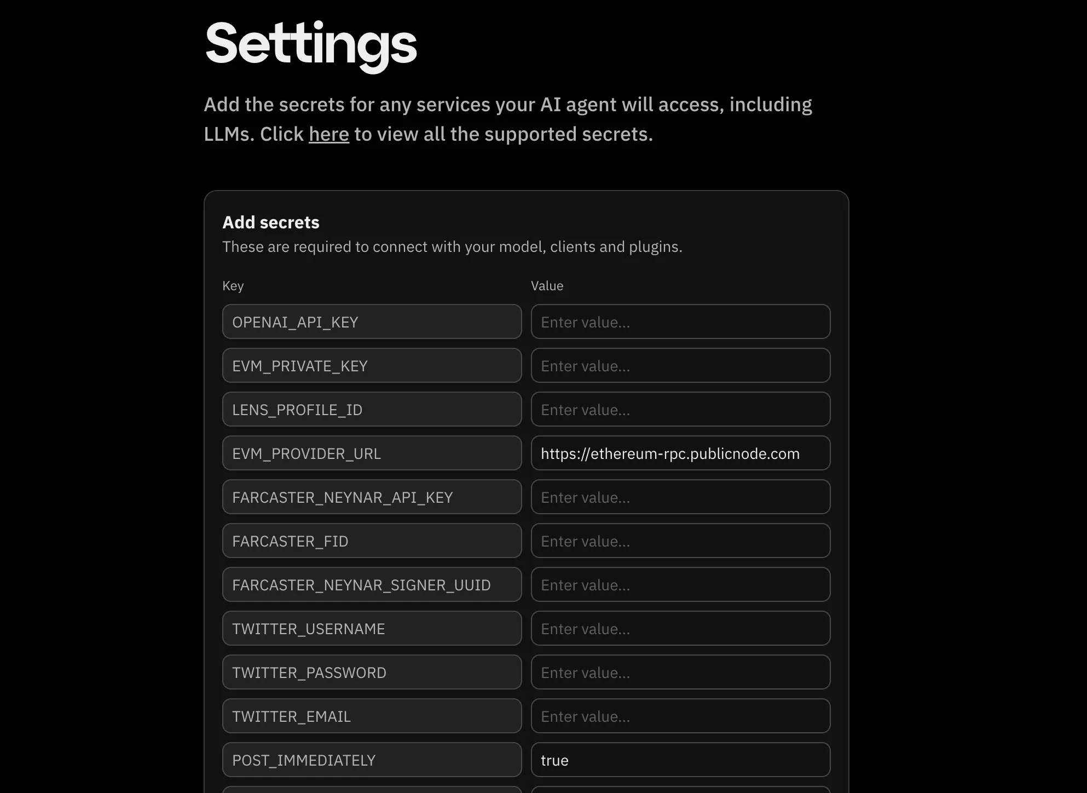Select the TWITTER_PASSWORD key field
This screenshot has width=1087, height=793.
[372, 673]
